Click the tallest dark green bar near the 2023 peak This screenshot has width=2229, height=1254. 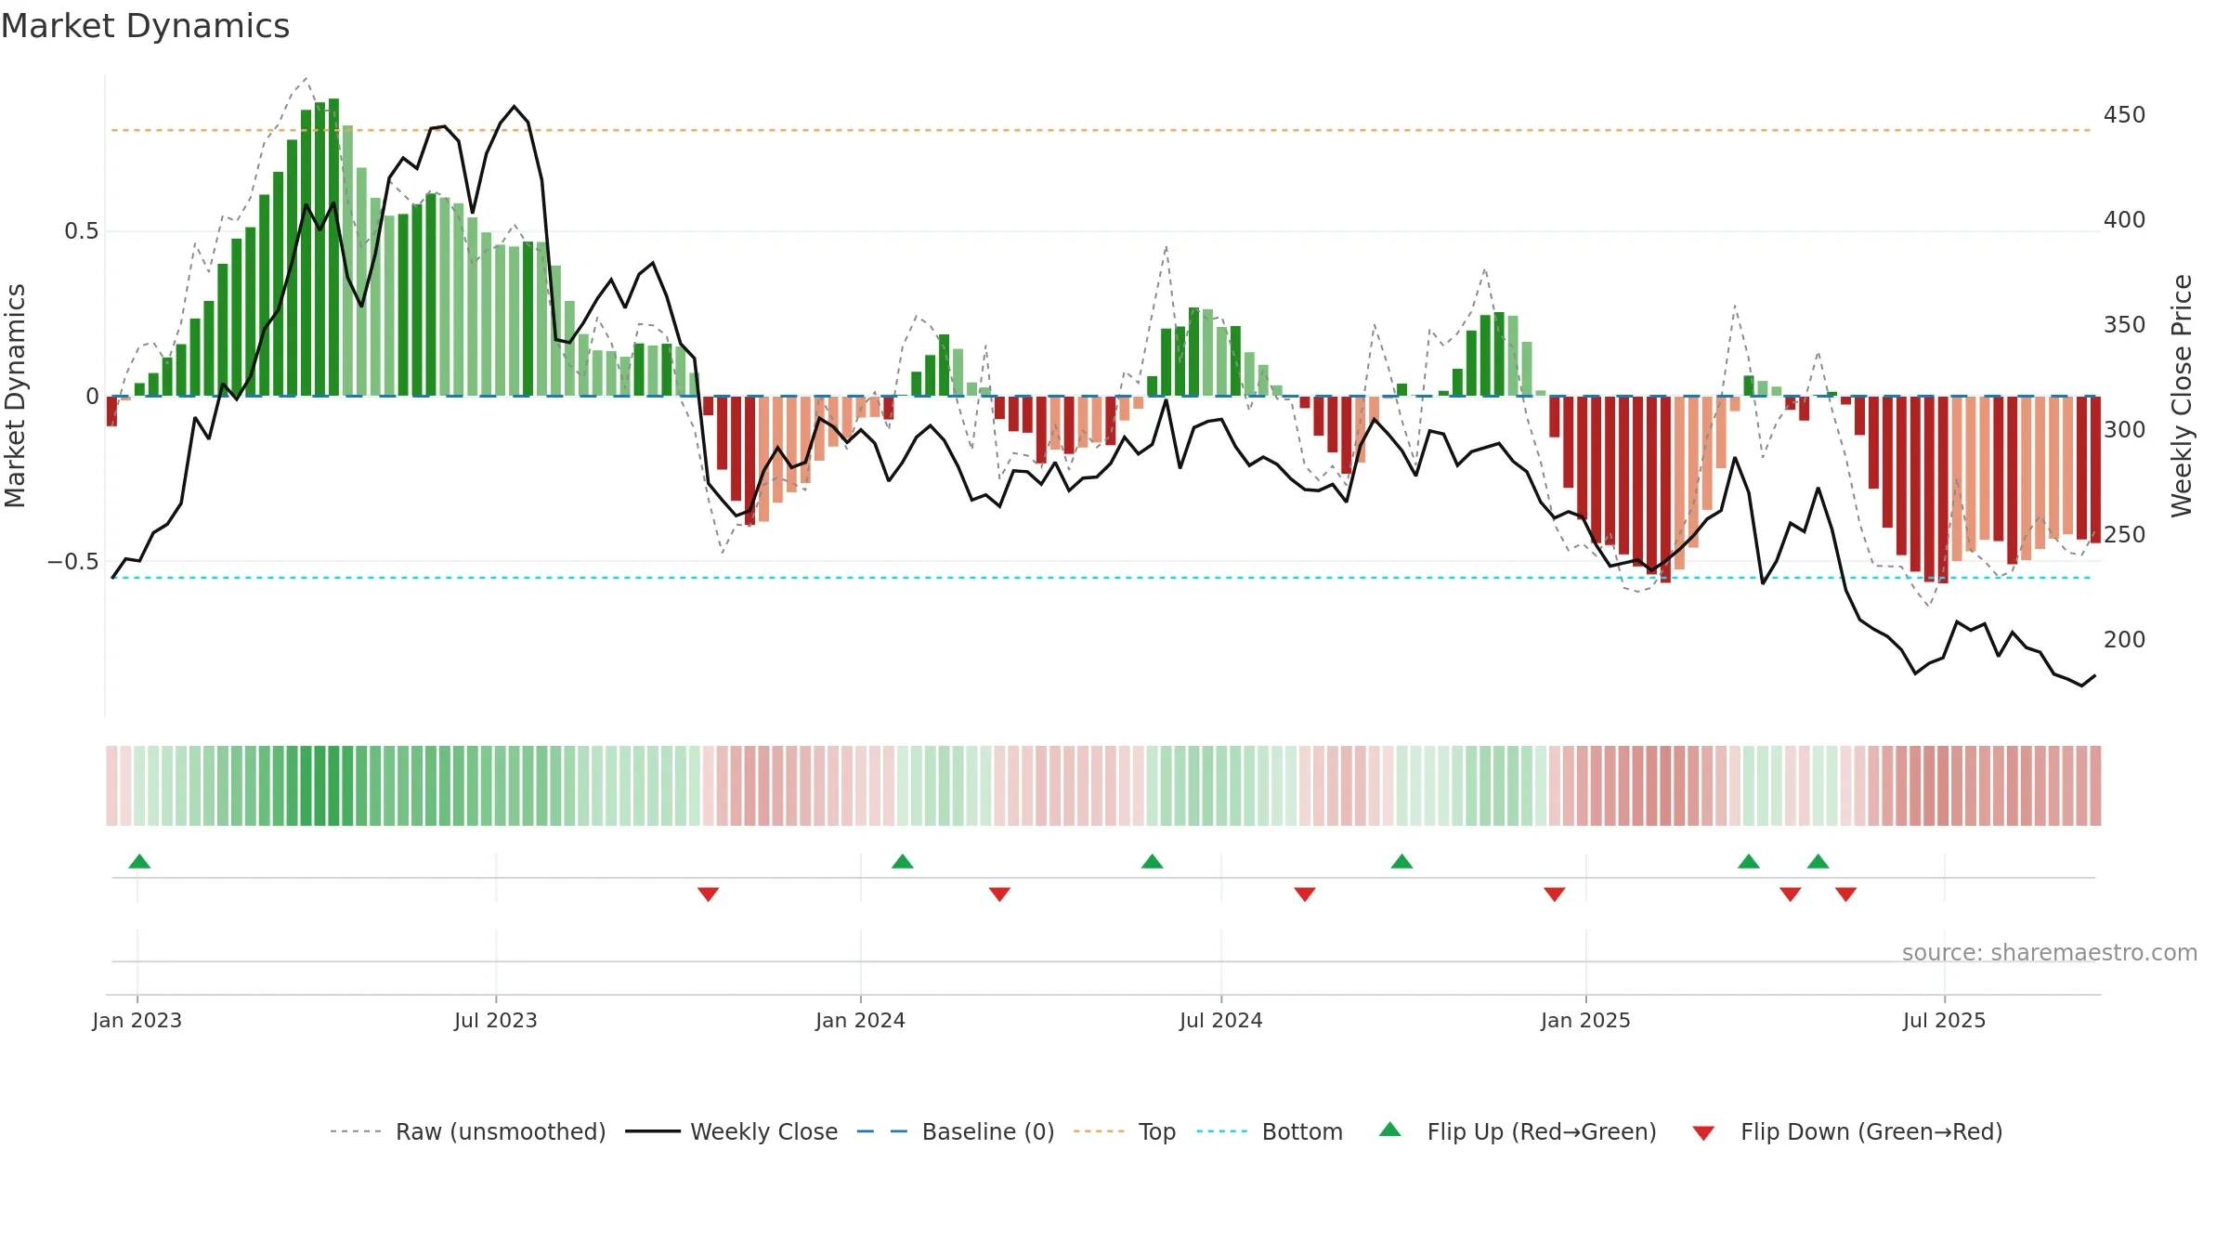click(x=333, y=247)
